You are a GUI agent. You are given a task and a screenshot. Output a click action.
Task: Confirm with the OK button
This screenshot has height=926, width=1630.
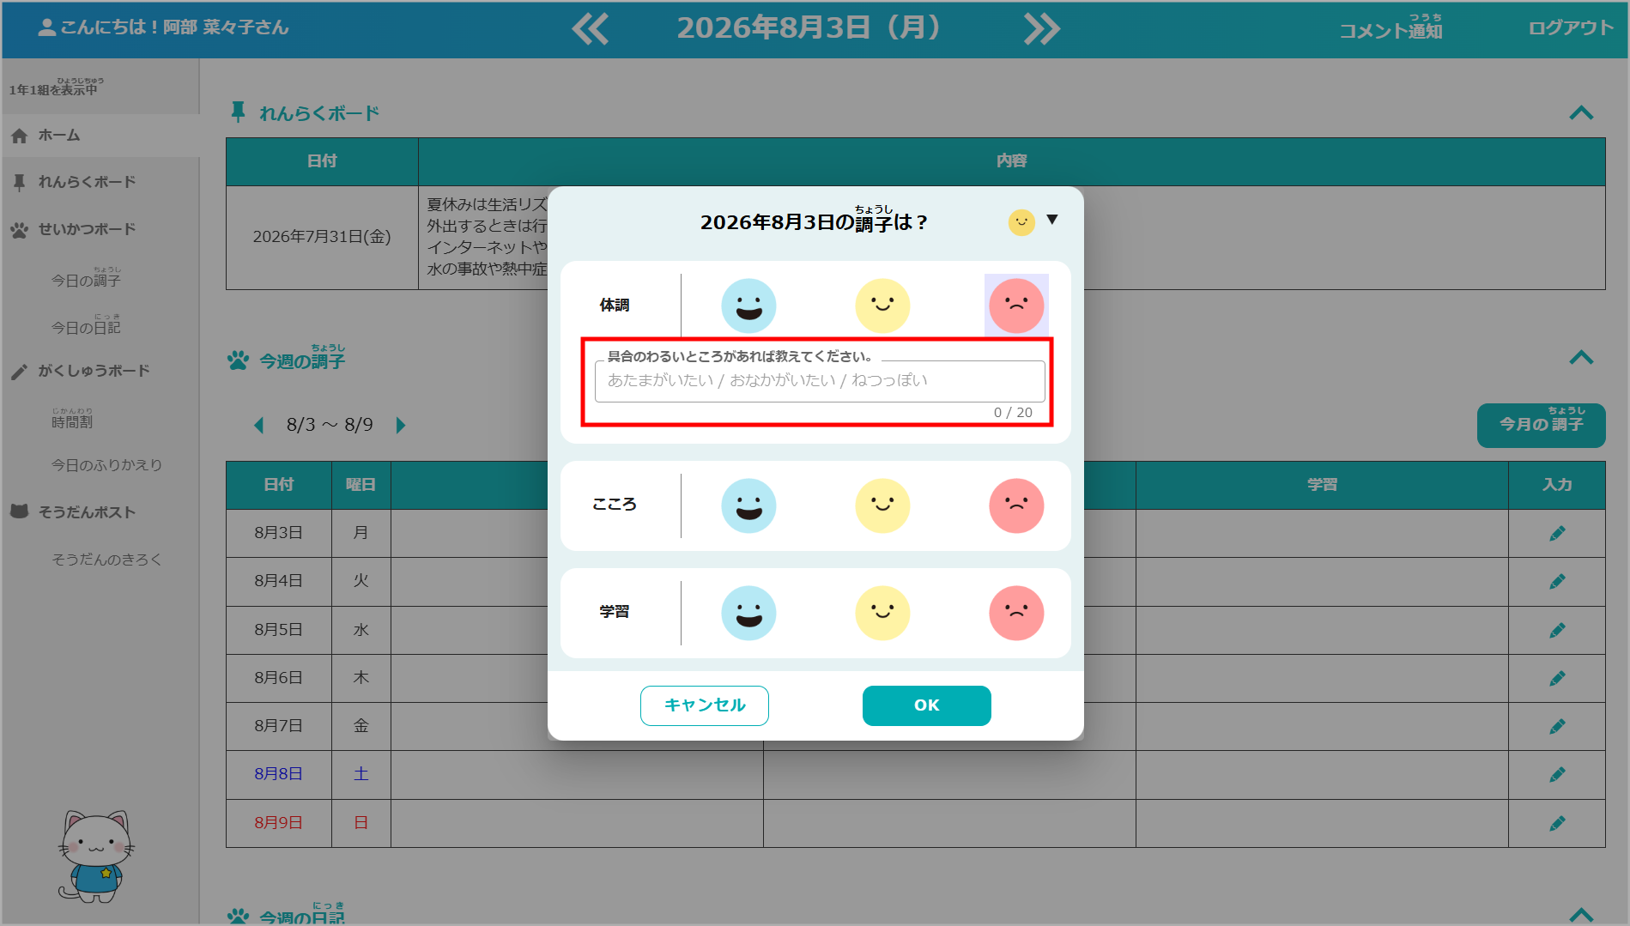[x=926, y=705]
